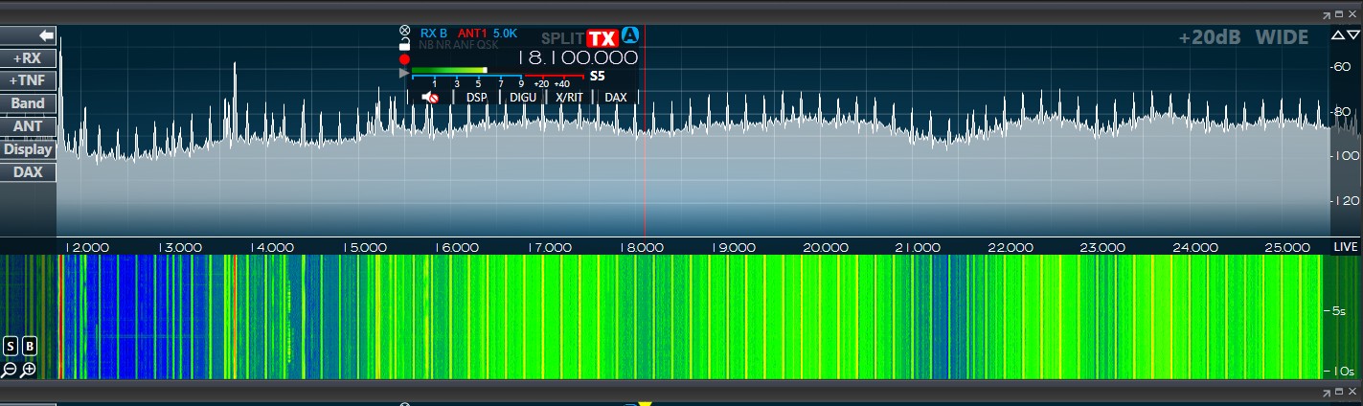The width and height of the screenshot is (1363, 406).
Task: Click the S segment zoom button
Action: point(11,346)
